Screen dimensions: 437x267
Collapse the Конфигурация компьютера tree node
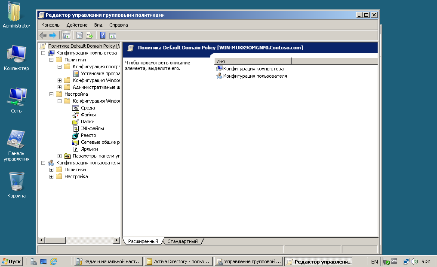[x=43, y=53]
